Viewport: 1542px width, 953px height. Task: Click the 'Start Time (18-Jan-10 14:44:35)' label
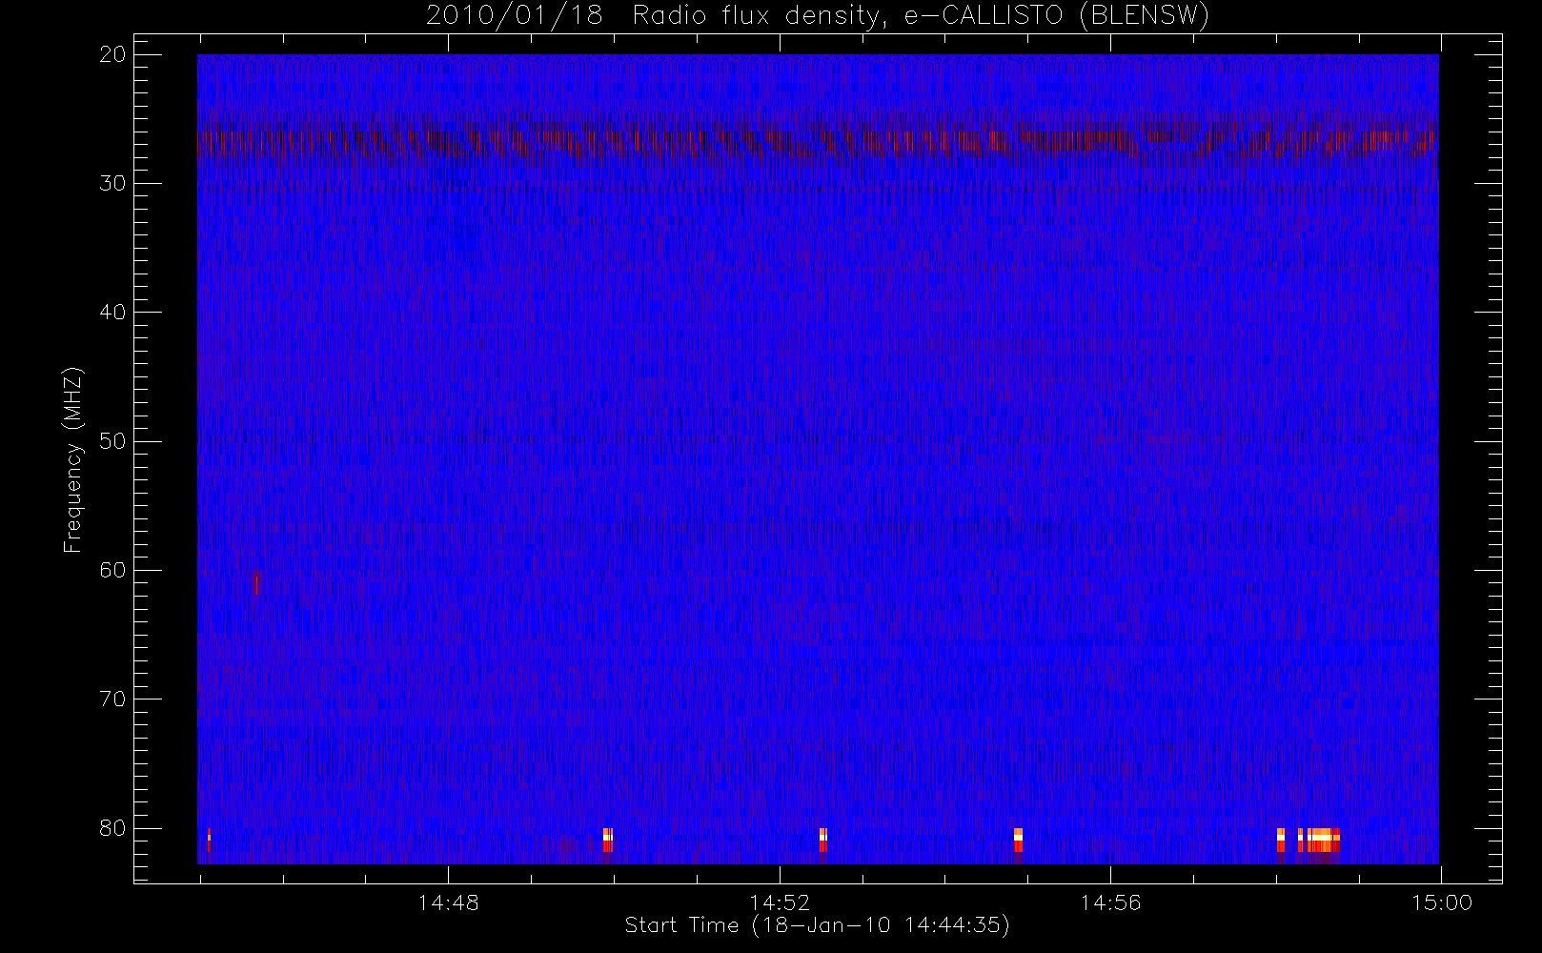[x=817, y=925]
